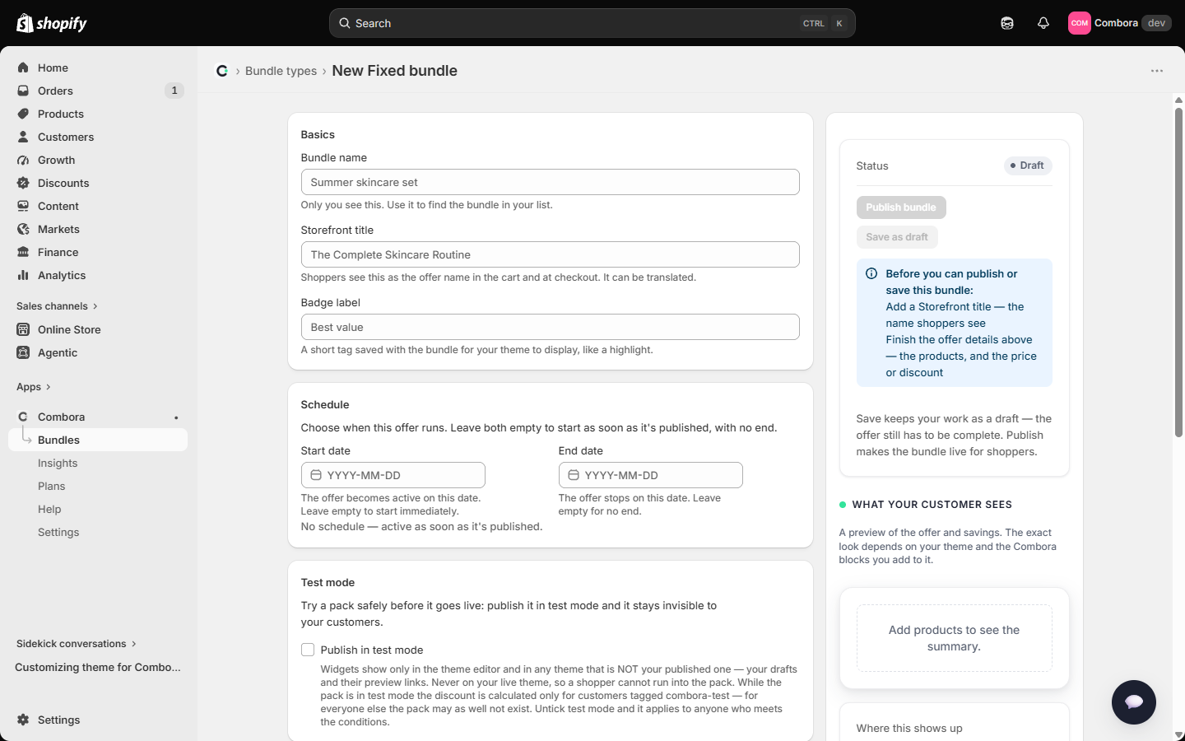The image size is (1185, 741).
Task: Open Combora app Settings
Action: (98, 532)
